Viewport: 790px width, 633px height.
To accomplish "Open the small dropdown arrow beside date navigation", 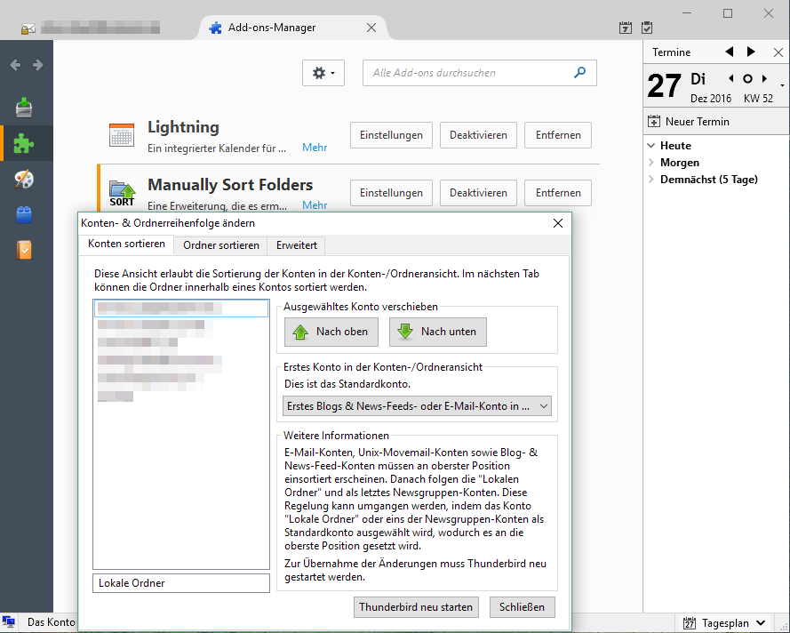I will 782,85.
